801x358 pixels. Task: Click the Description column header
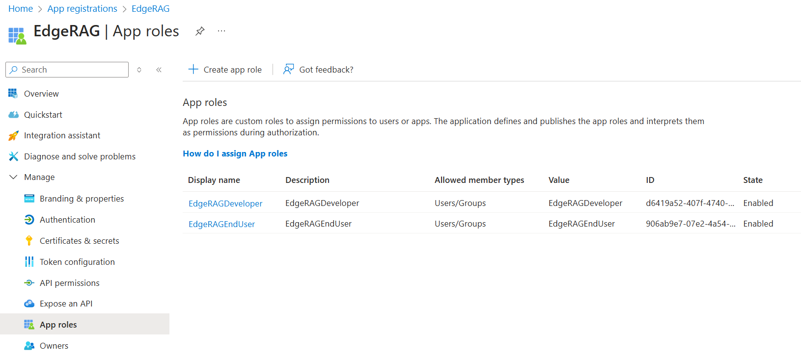click(307, 180)
